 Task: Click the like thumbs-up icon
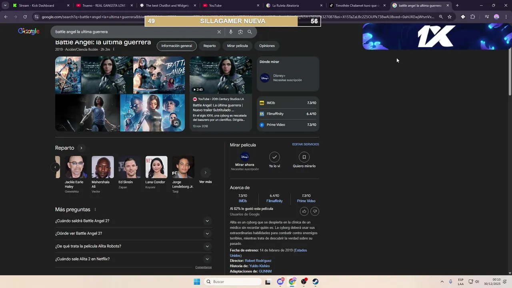coord(304,211)
